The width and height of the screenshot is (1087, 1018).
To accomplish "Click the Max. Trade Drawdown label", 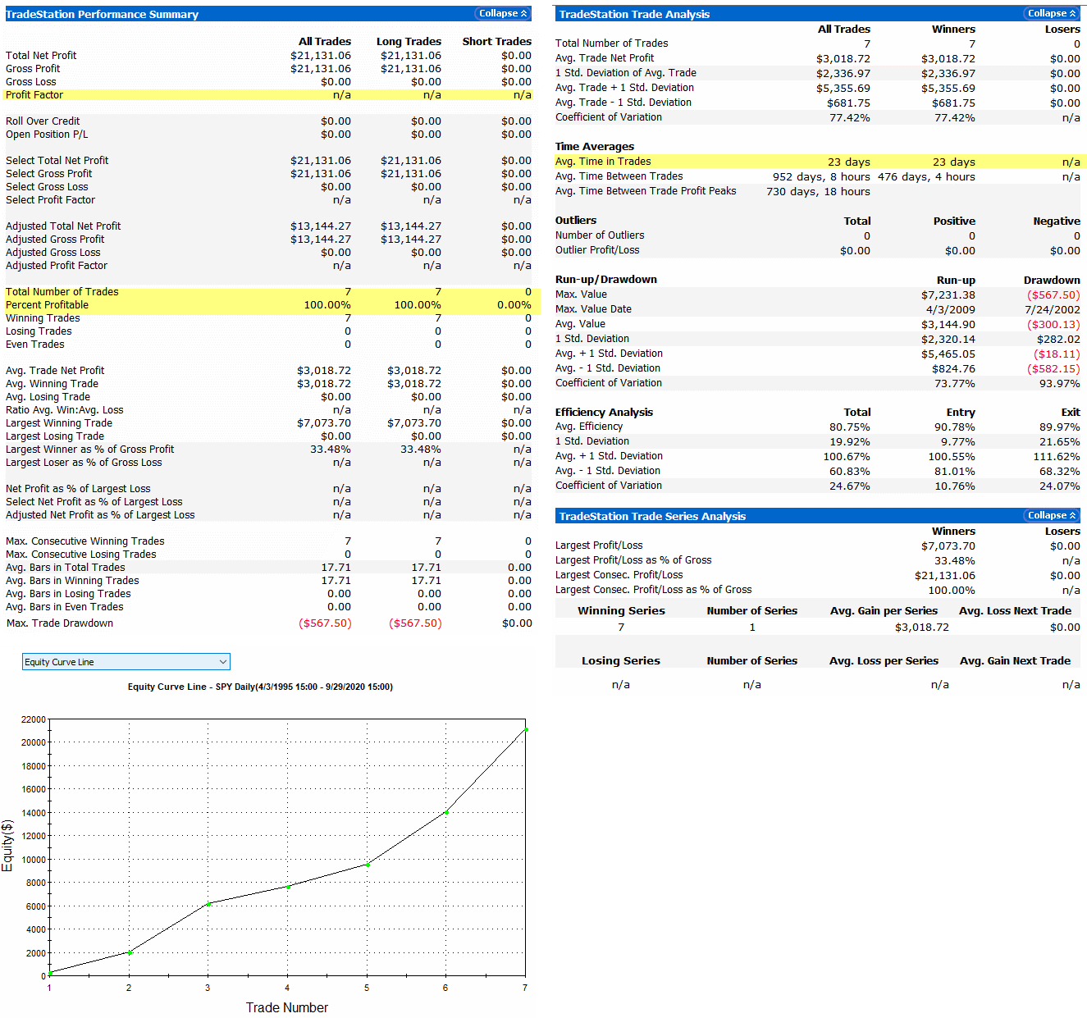I will [x=60, y=623].
